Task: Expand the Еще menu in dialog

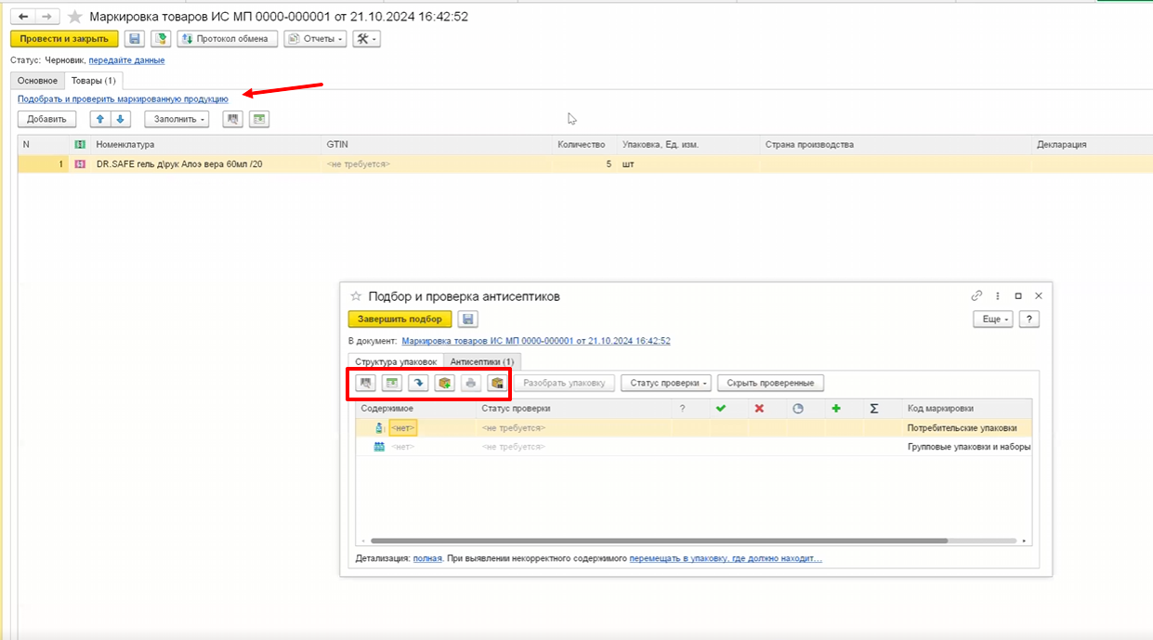Action: pos(991,319)
